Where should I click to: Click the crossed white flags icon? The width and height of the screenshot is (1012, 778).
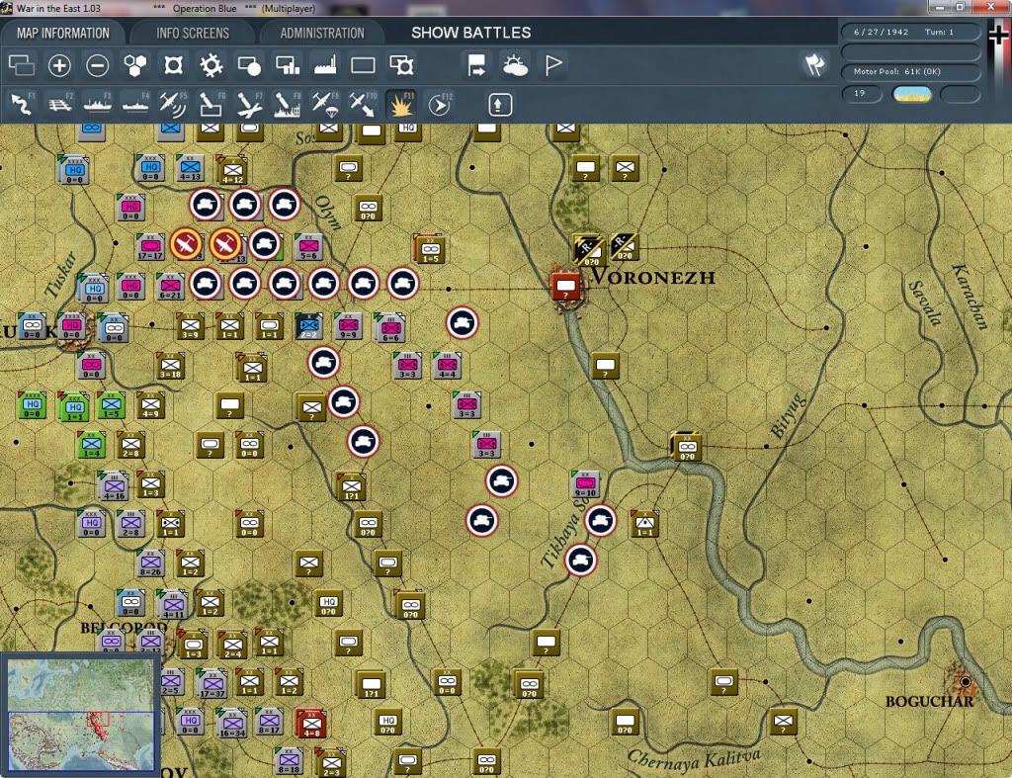click(814, 64)
